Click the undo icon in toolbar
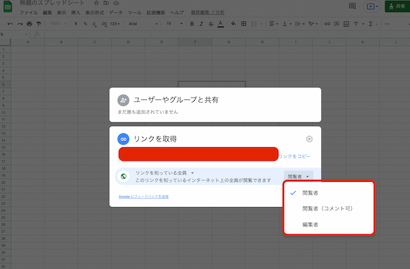 tap(10, 24)
